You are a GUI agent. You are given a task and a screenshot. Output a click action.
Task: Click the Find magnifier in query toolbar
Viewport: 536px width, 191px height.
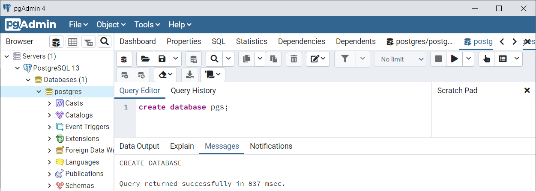pos(214,59)
